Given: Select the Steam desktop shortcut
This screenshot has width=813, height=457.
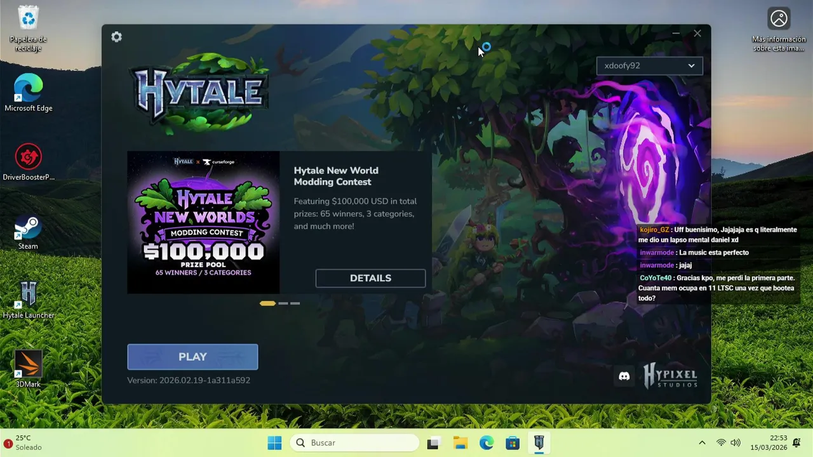Looking at the screenshot, I should tap(28, 232).
